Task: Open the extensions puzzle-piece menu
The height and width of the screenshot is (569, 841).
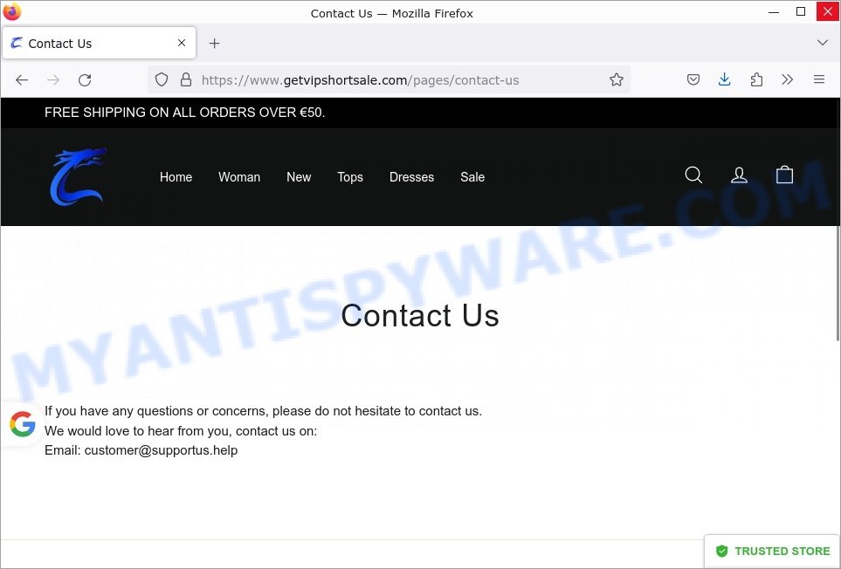Action: click(x=756, y=79)
